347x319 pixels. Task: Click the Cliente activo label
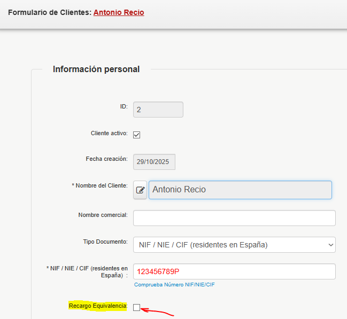click(x=109, y=133)
